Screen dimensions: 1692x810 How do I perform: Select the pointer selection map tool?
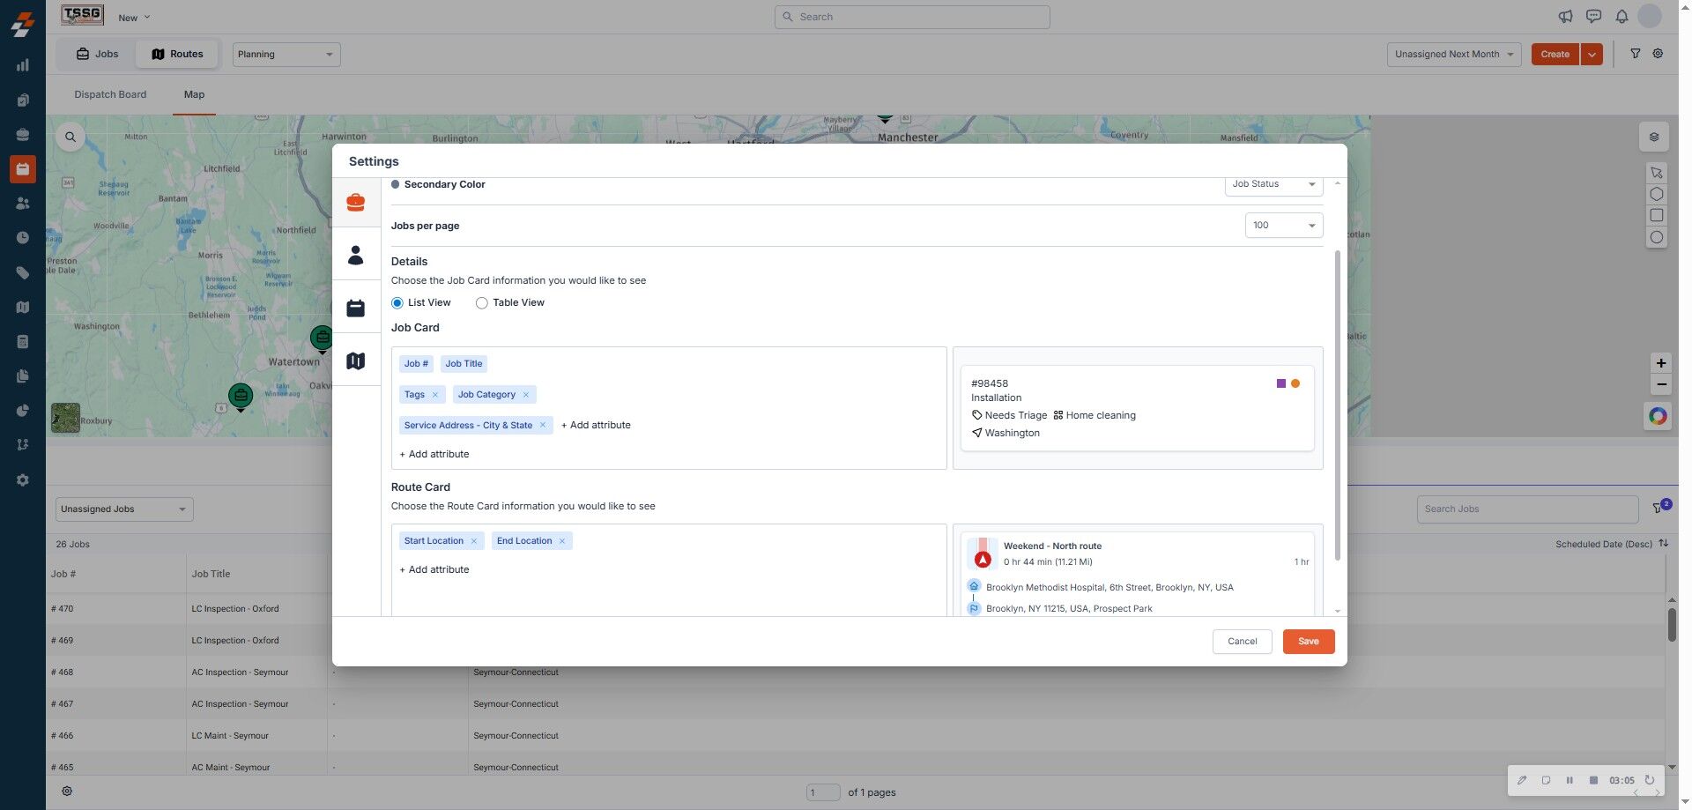[x=1657, y=173]
